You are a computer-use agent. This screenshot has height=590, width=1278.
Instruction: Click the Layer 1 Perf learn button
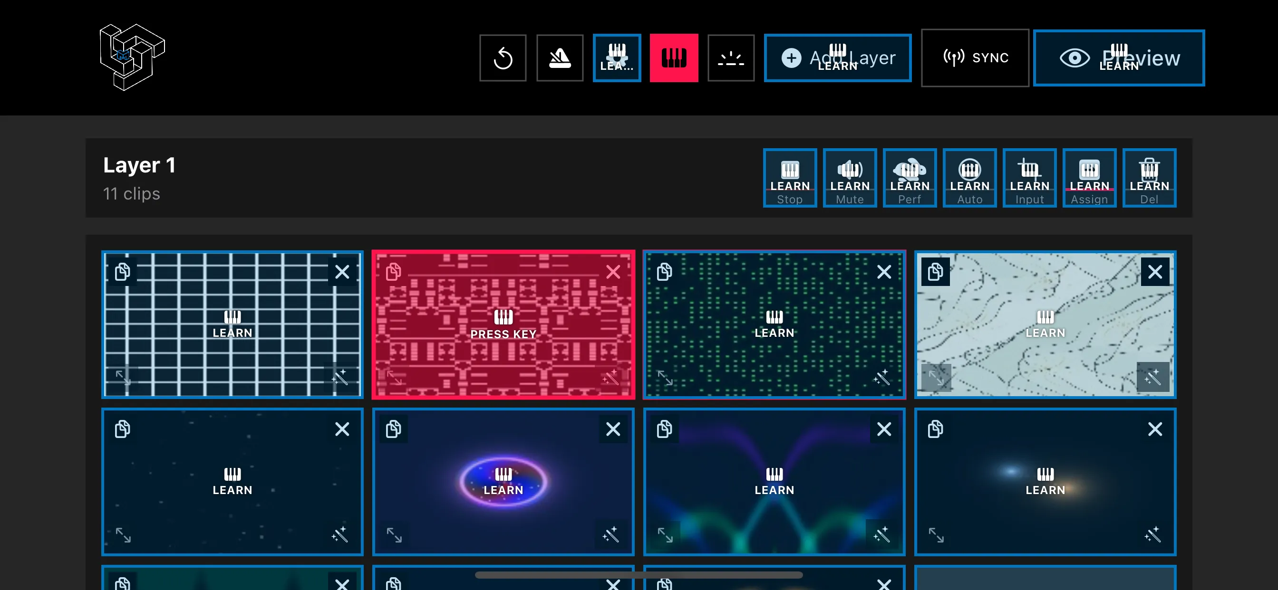point(910,178)
